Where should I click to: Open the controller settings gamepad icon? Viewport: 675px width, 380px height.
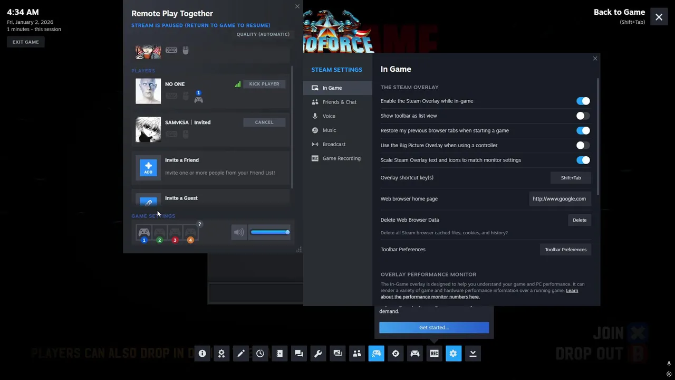(415, 354)
